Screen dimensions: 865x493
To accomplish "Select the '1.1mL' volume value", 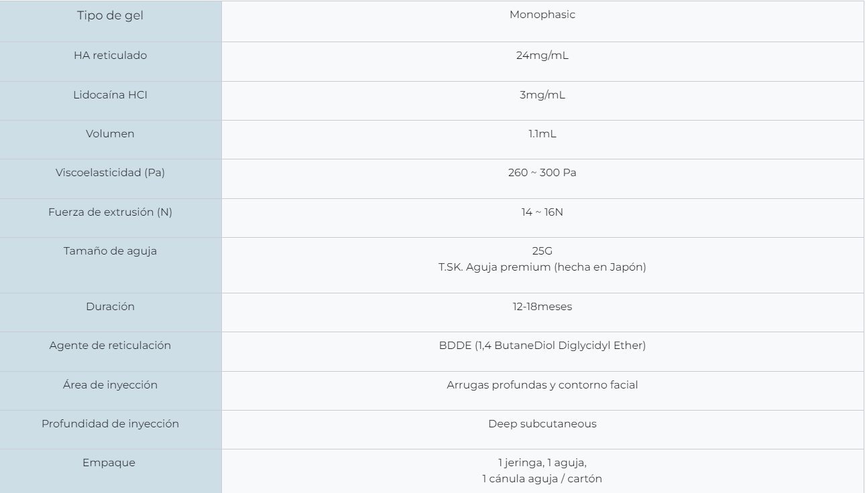I will pos(542,134).
